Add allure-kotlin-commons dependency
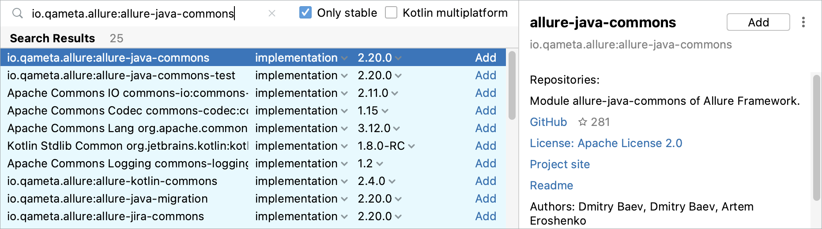Viewport: 822px width, 229px height. (x=486, y=181)
